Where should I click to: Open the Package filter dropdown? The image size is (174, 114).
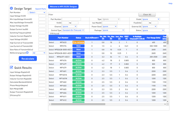click(113, 30)
